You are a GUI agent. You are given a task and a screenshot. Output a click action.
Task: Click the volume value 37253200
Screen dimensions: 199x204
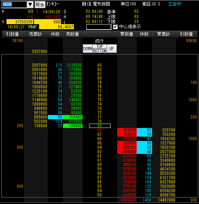pyautogui.click(x=20, y=22)
